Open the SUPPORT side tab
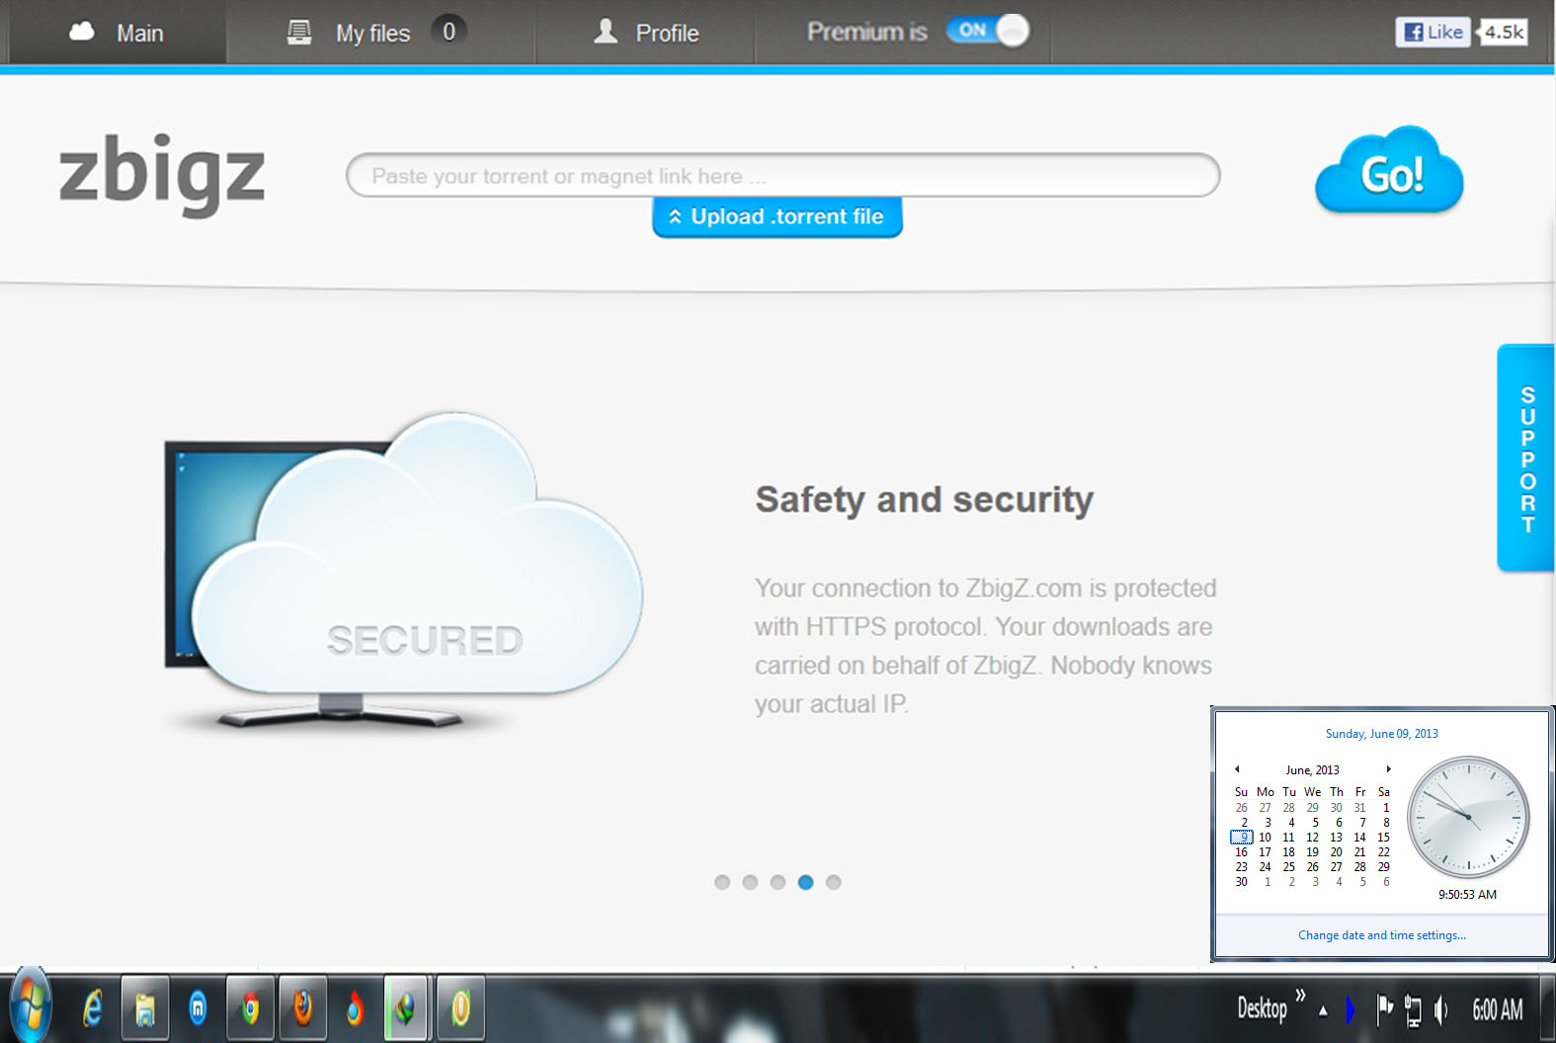 click(x=1526, y=458)
